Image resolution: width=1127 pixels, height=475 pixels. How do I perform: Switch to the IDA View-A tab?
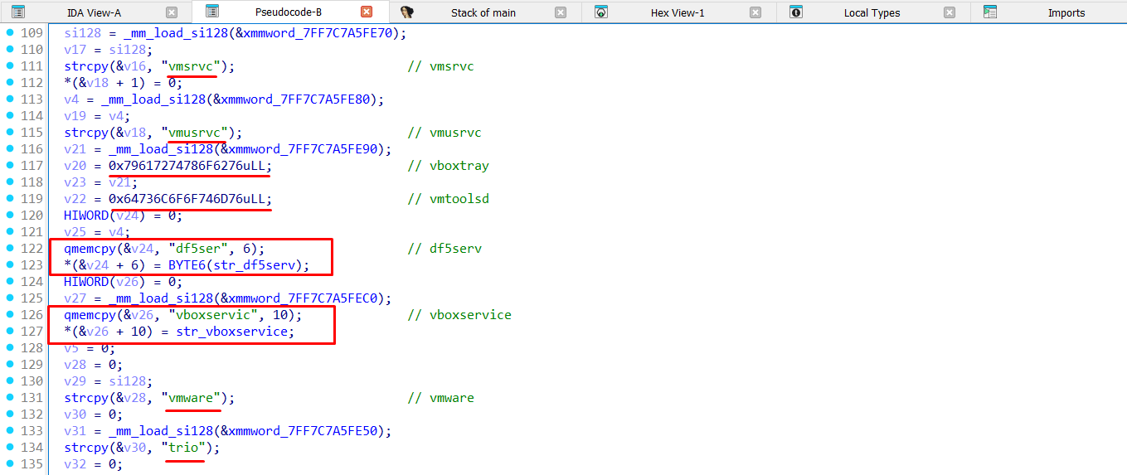(92, 12)
